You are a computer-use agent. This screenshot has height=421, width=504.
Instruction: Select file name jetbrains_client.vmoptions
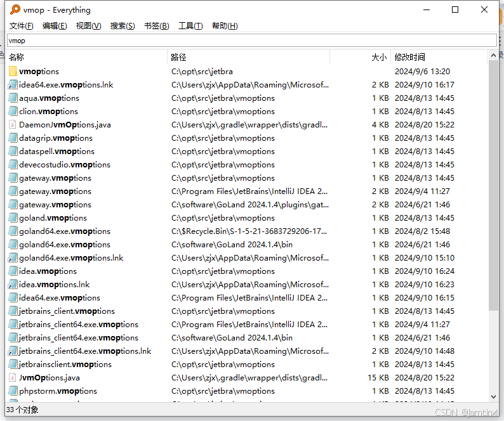67,311
